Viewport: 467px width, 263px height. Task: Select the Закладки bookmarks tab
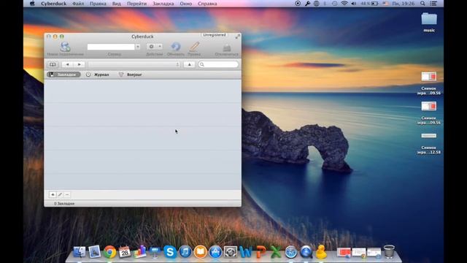(63, 75)
